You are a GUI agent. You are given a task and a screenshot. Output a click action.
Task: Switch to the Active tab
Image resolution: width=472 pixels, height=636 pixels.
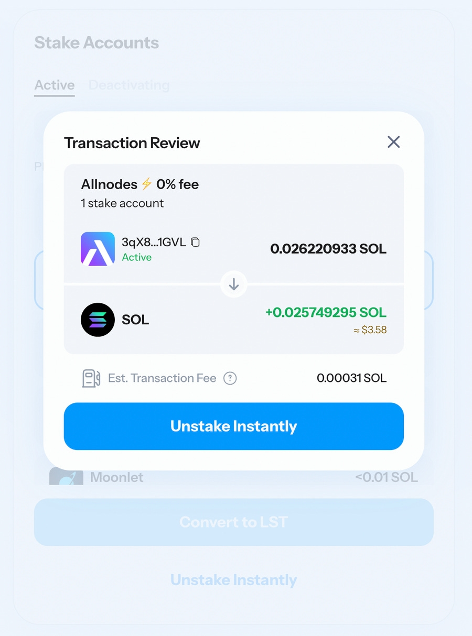point(55,85)
